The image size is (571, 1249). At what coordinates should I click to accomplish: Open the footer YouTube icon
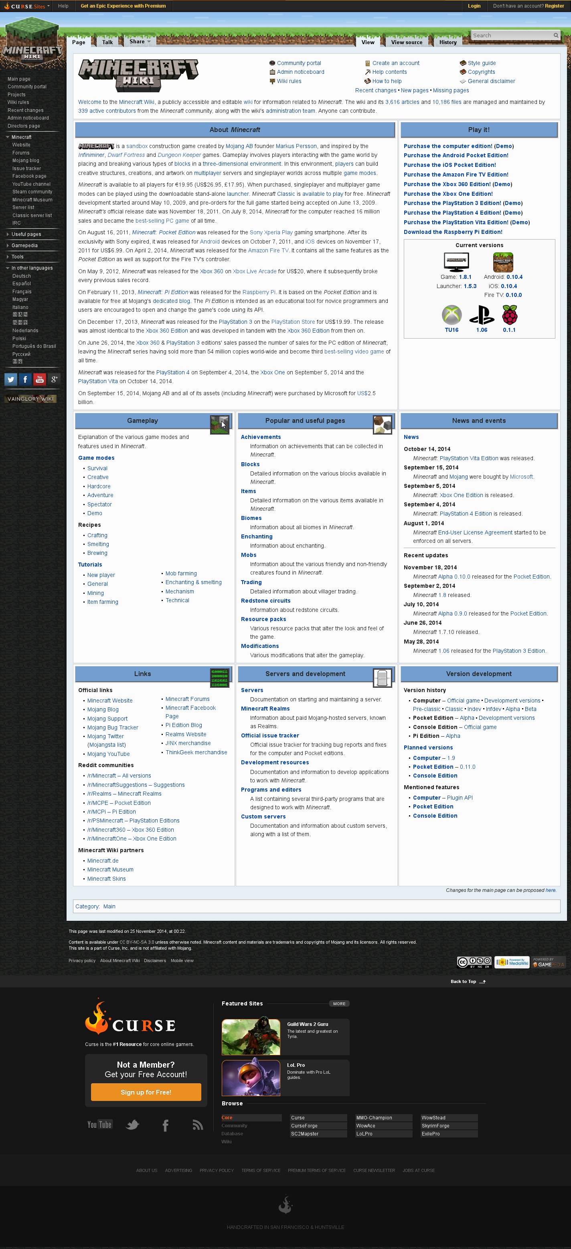pos(99,1124)
